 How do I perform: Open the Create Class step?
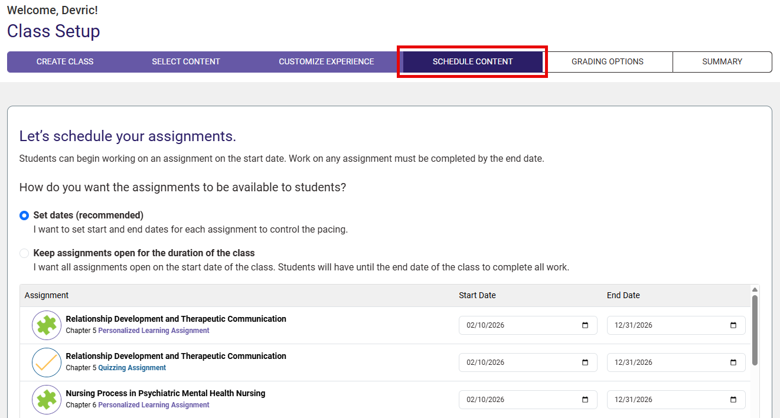click(65, 61)
